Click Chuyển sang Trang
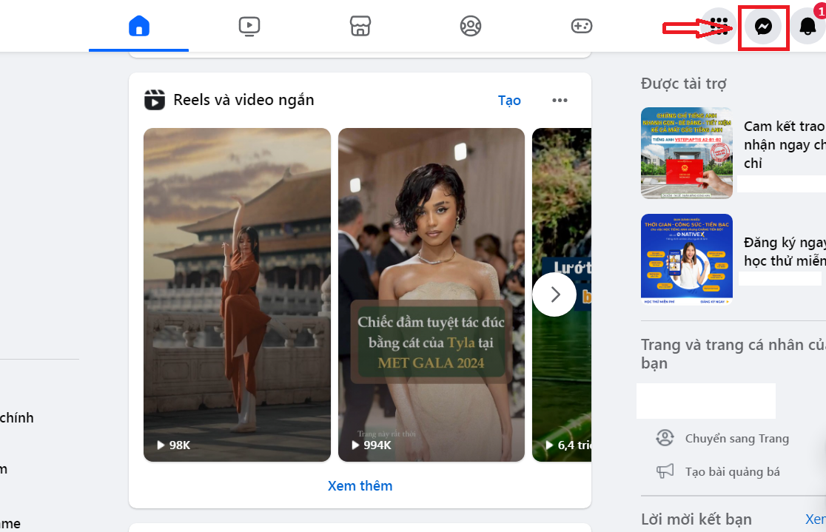Viewport: 826px width, 532px height. pos(737,438)
